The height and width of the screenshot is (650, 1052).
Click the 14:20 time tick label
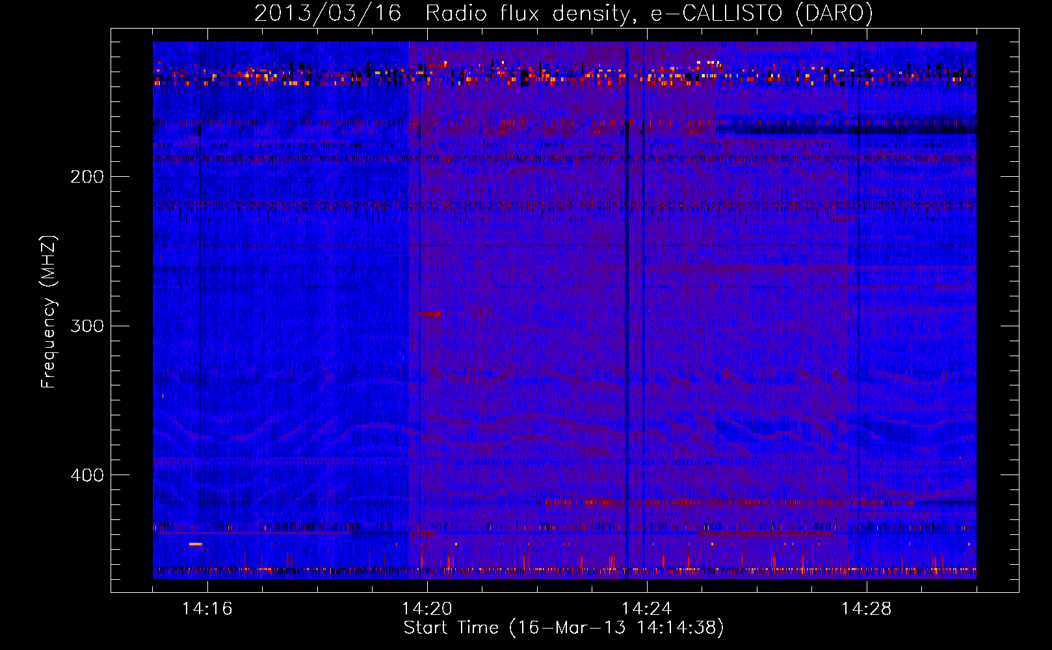[427, 608]
